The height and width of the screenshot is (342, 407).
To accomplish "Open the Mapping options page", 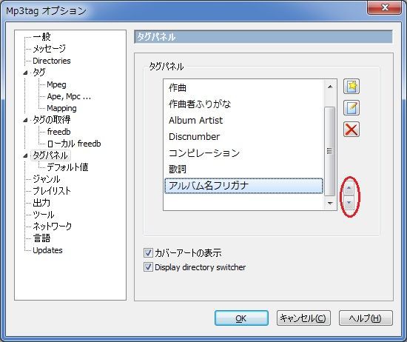I will tap(61, 108).
